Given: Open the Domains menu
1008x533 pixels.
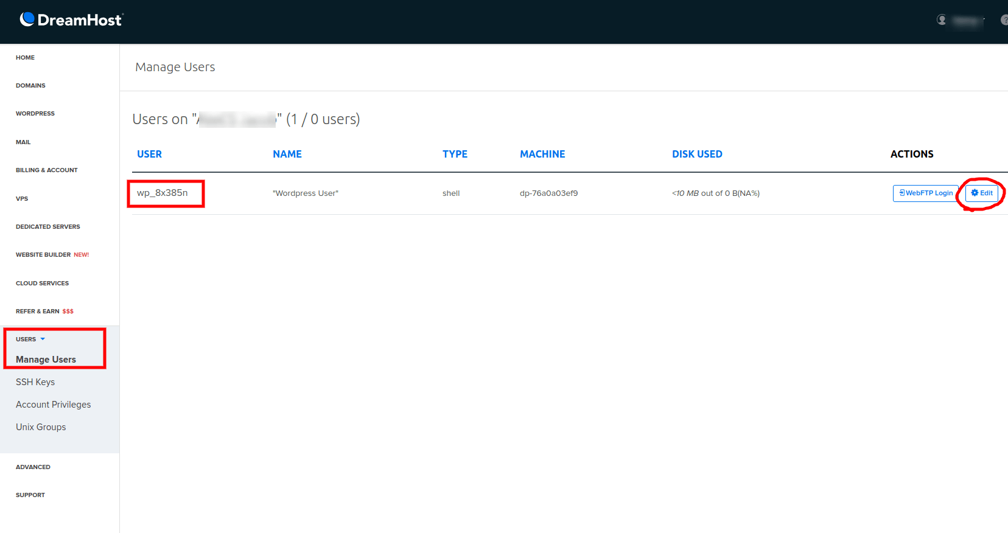Looking at the screenshot, I should pyautogui.click(x=30, y=86).
